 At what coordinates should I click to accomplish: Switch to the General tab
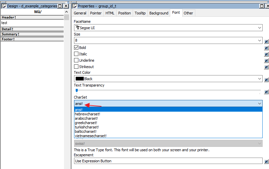(80, 13)
